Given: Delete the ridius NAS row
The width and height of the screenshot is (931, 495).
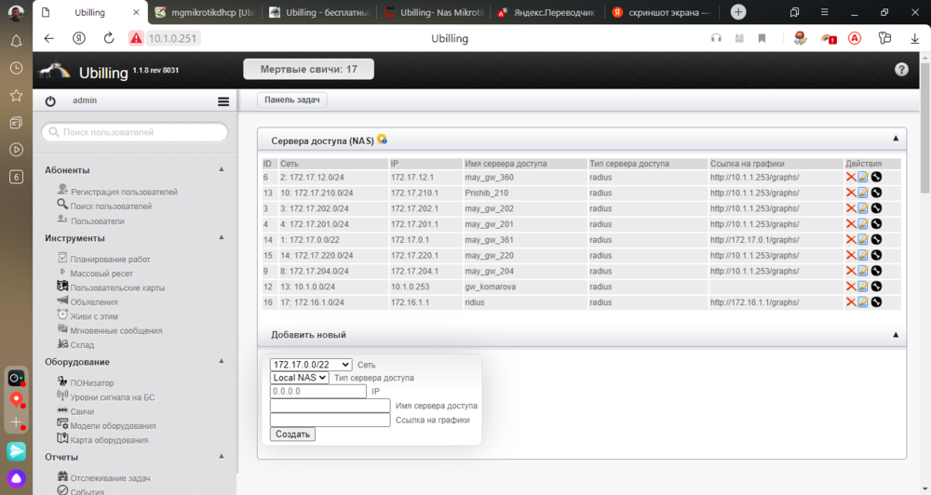Looking at the screenshot, I should pyautogui.click(x=850, y=302).
